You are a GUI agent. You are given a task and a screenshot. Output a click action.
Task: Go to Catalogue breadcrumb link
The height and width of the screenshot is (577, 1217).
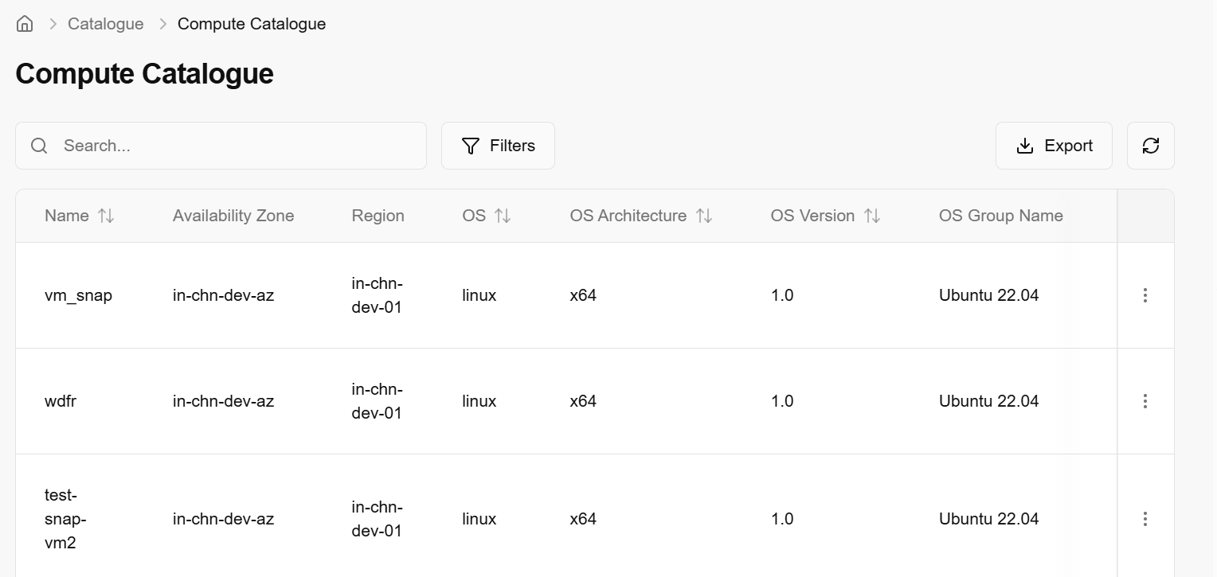click(106, 24)
